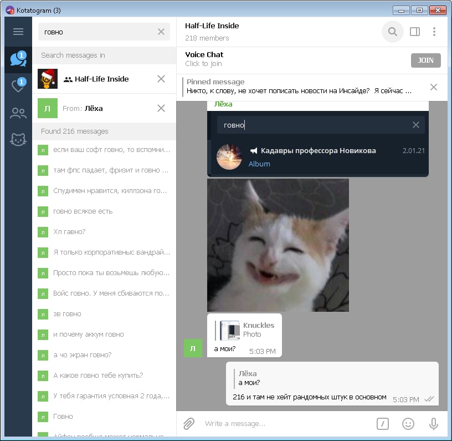Click the Л avatar in From filter
This screenshot has width=452, height=441.
pos(48,108)
